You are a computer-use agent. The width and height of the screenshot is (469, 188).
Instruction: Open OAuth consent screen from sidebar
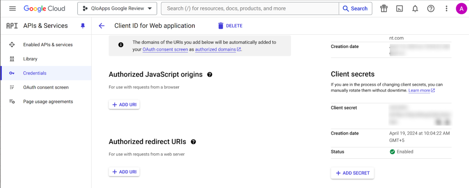pos(46,87)
